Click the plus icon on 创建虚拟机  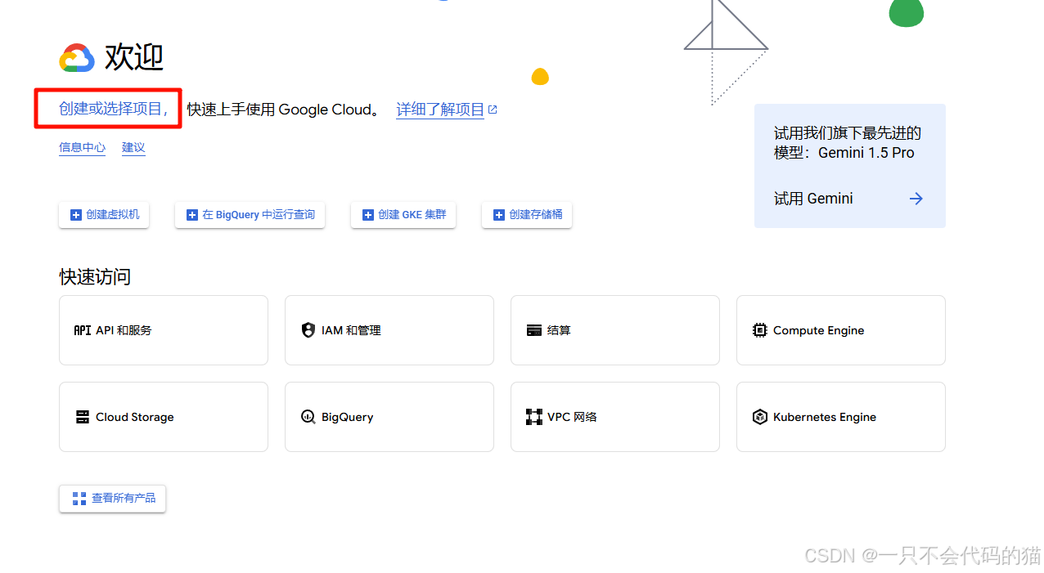tap(76, 215)
